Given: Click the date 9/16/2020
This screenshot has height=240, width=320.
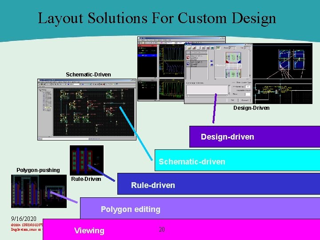Looking at the screenshot, I should click(x=24, y=219).
